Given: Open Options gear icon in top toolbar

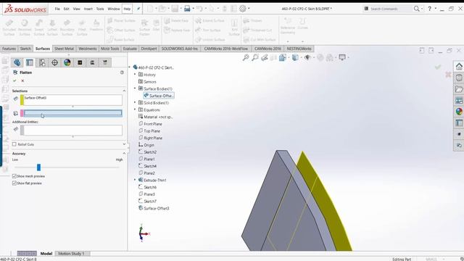Looking at the screenshot, I should [x=243, y=9].
